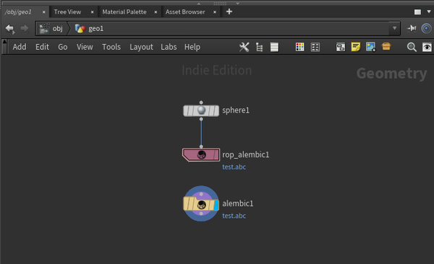This screenshot has width=434, height=264.
Task: Open the Edit menu
Action: pos(42,47)
